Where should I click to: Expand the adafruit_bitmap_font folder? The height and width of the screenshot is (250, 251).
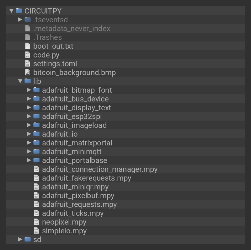(x=29, y=90)
